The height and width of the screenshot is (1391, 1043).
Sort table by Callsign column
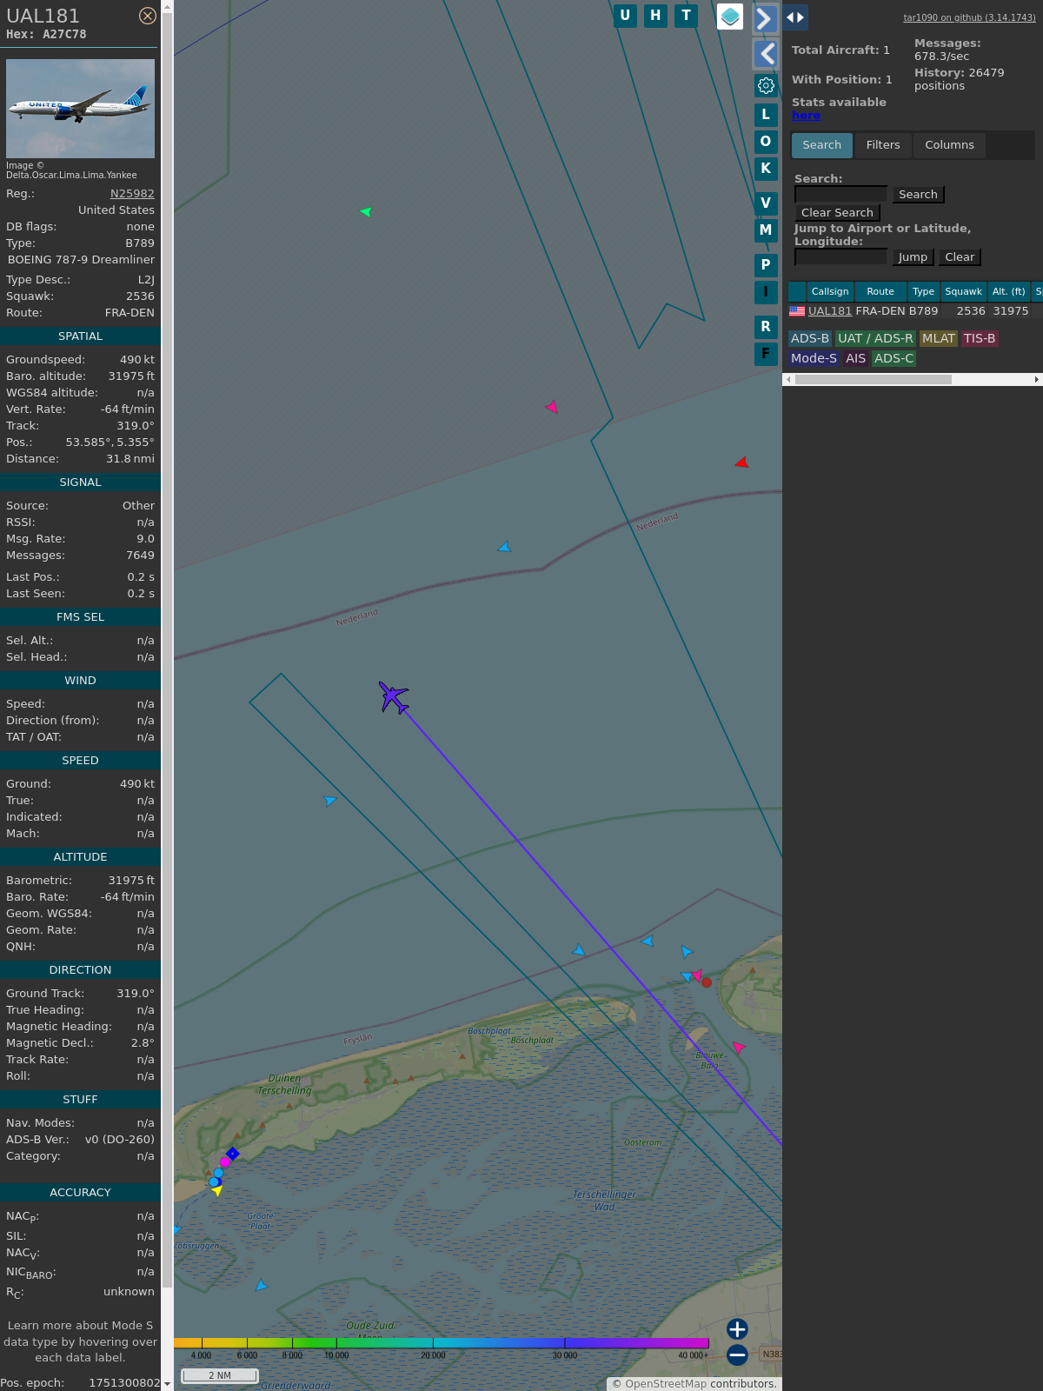830,292
